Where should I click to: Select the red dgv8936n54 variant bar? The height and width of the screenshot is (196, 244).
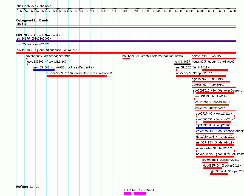coord(219,174)
